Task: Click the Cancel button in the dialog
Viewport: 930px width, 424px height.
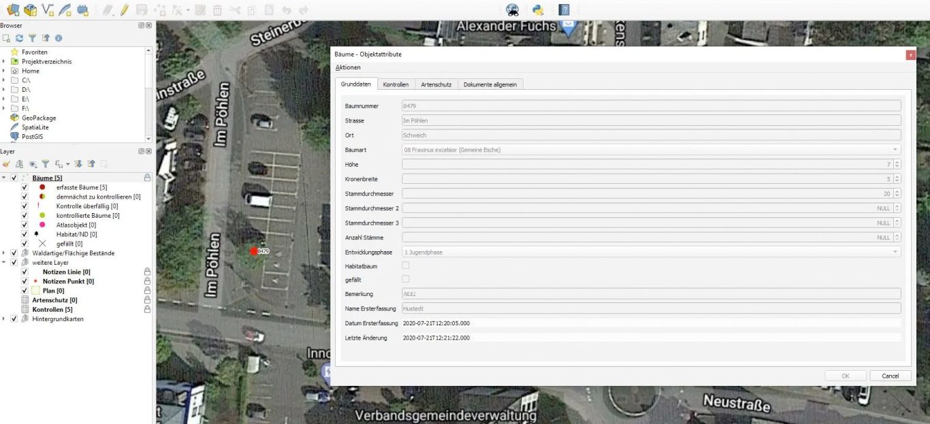Action: [890, 375]
